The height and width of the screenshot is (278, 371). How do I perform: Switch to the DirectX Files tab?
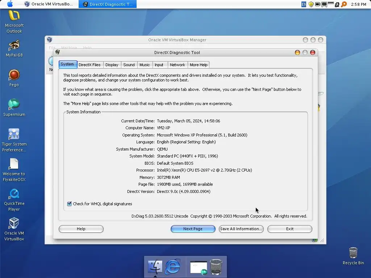click(90, 65)
